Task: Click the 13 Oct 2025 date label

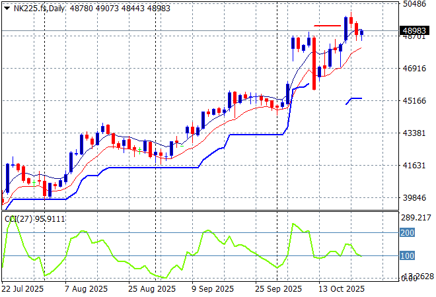Action: coord(342,289)
